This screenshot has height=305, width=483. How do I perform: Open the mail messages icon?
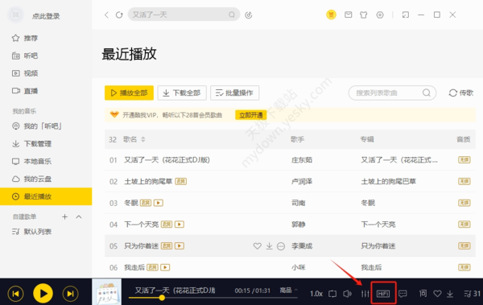[x=348, y=14]
